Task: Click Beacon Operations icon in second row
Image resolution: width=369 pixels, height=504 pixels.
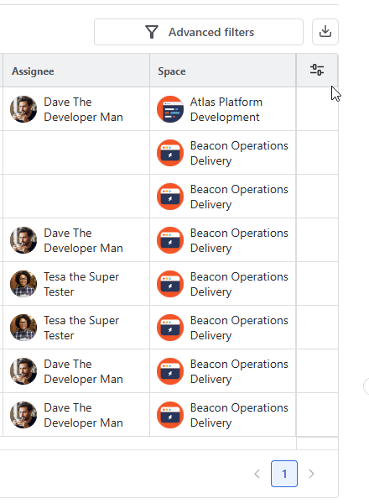Action: click(170, 153)
